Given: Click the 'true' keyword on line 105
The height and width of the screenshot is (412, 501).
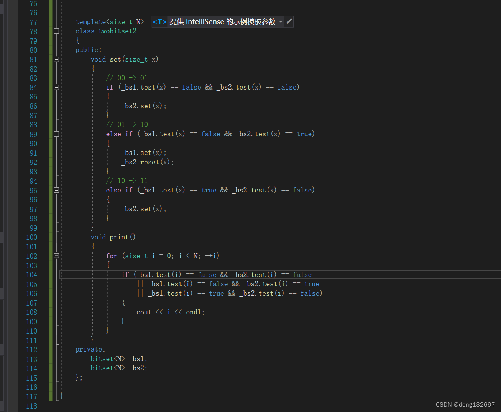Looking at the screenshot, I should pyautogui.click(x=312, y=284).
